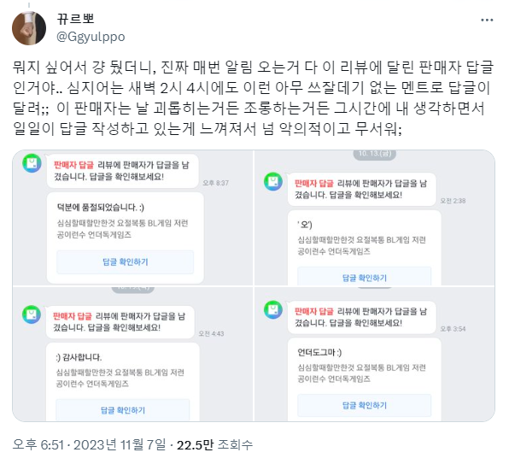The width and height of the screenshot is (509, 464).
Task: Open the @Ggyulppo handle link
Action: [x=91, y=37]
